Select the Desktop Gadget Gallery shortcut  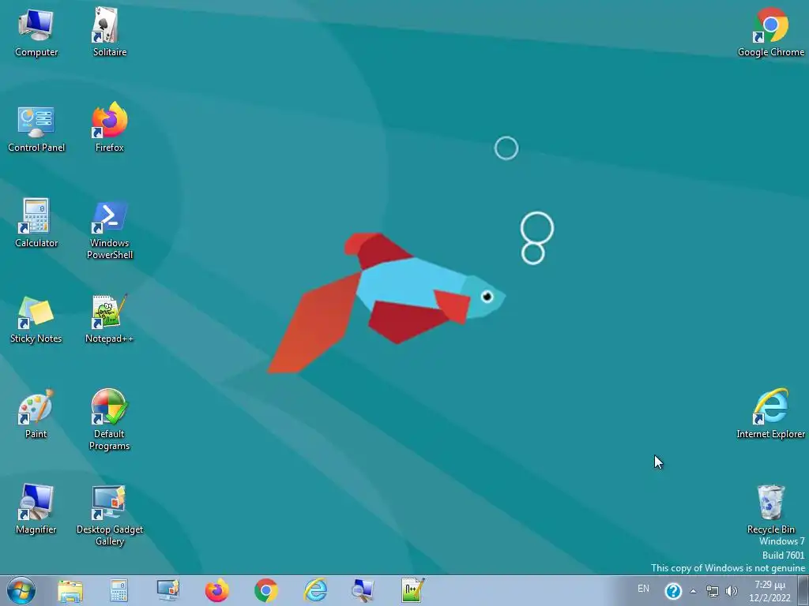[109, 516]
